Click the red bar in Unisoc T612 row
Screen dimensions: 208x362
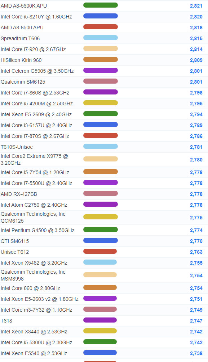coord(100,251)
